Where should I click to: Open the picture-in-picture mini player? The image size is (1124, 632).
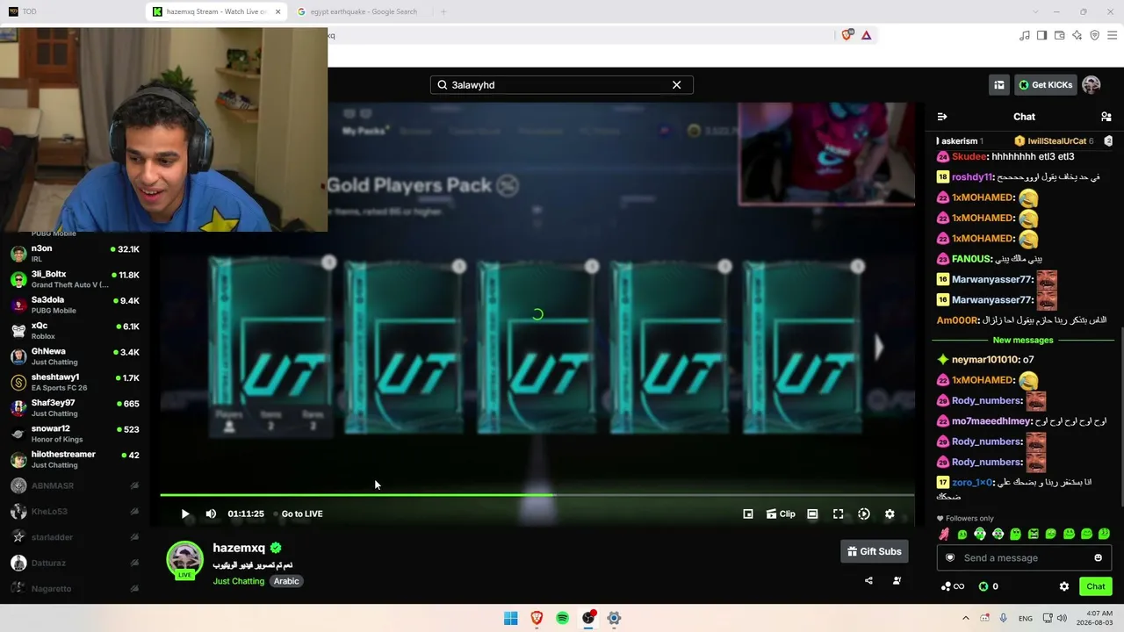point(748,513)
